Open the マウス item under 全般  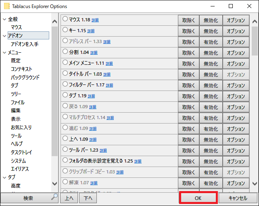pos(17,27)
